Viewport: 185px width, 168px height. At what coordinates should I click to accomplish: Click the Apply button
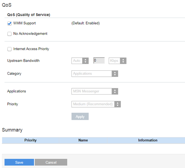coord(80,116)
